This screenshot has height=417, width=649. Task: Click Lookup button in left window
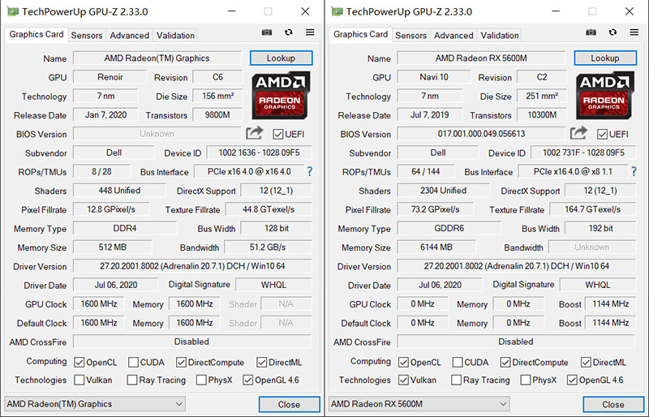(x=281, y=58)
